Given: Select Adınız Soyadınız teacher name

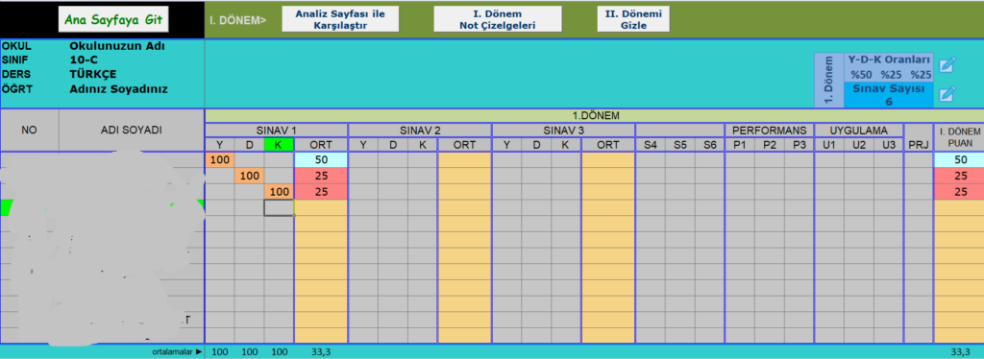Looking at the screenshot, I should pyautogui.click(x=118, y=89).
